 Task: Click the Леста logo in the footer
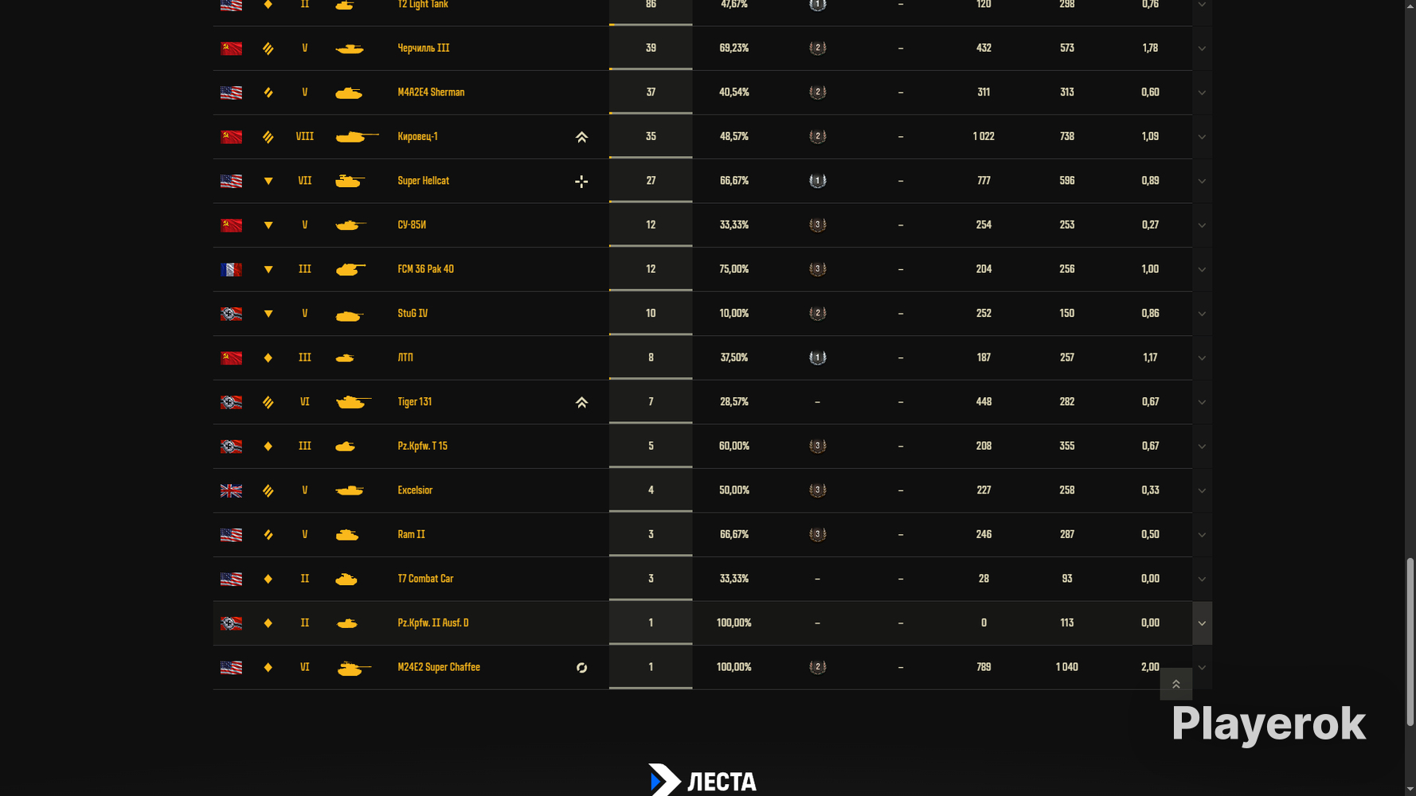click(702, 780)
